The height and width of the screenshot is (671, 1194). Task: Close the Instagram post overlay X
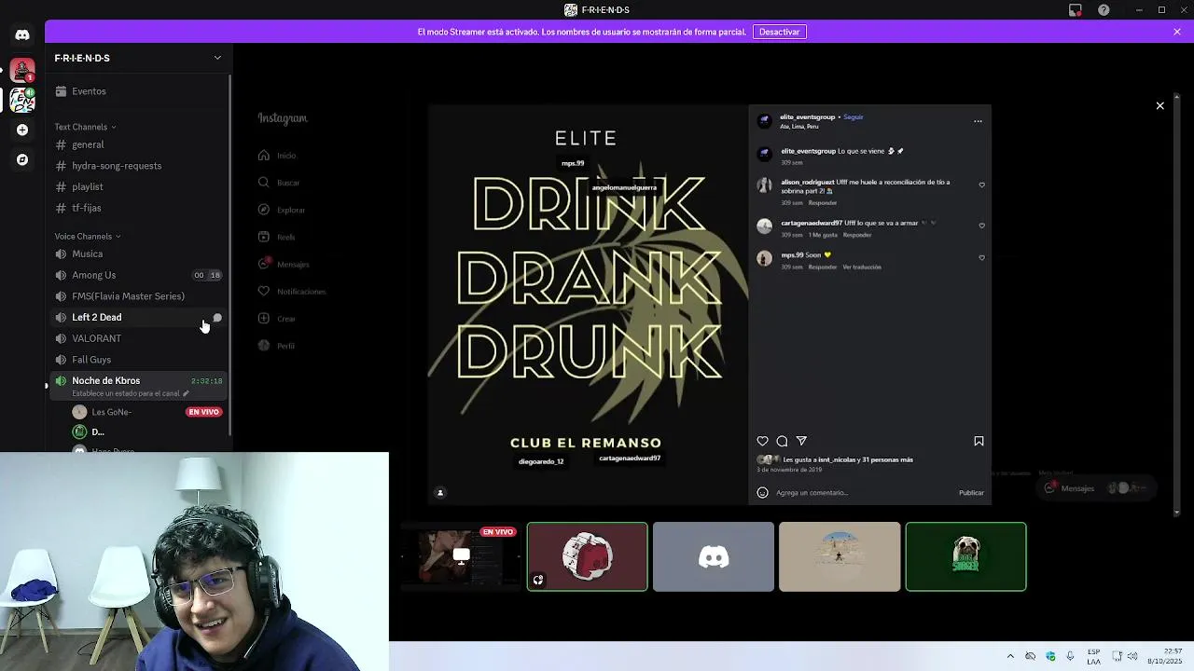pos(1160,105)
